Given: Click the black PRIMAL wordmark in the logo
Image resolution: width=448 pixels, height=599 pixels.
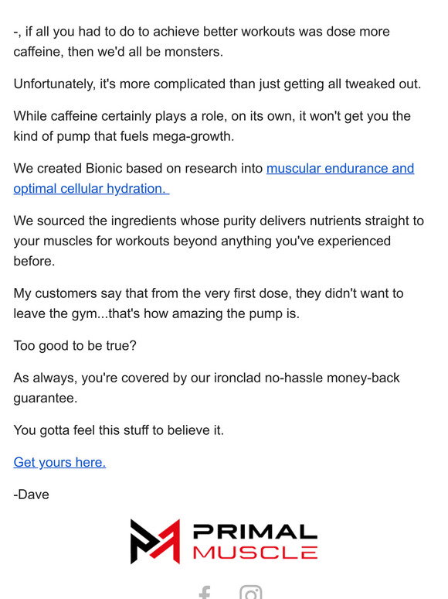Looking at the screenshot, I should coord(255,532).
